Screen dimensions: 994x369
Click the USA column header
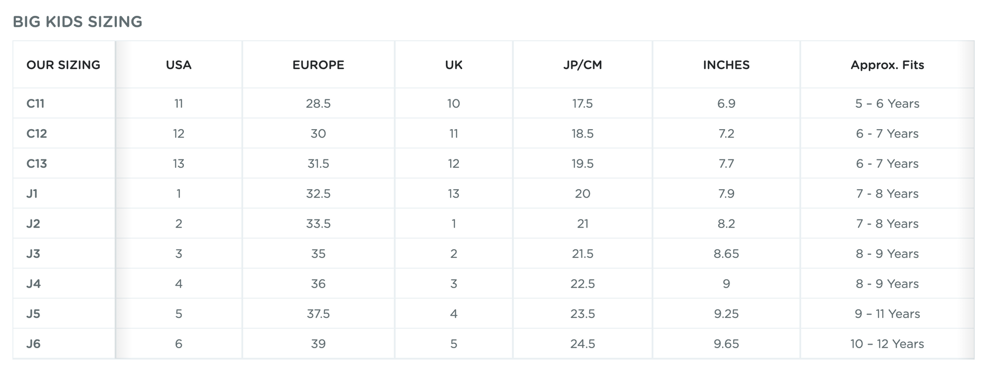[178, 65]
